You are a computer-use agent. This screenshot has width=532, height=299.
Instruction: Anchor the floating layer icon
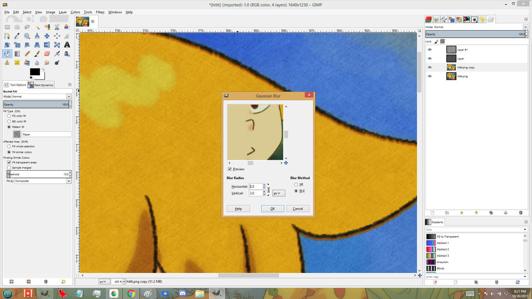click(x=506, y=212)
